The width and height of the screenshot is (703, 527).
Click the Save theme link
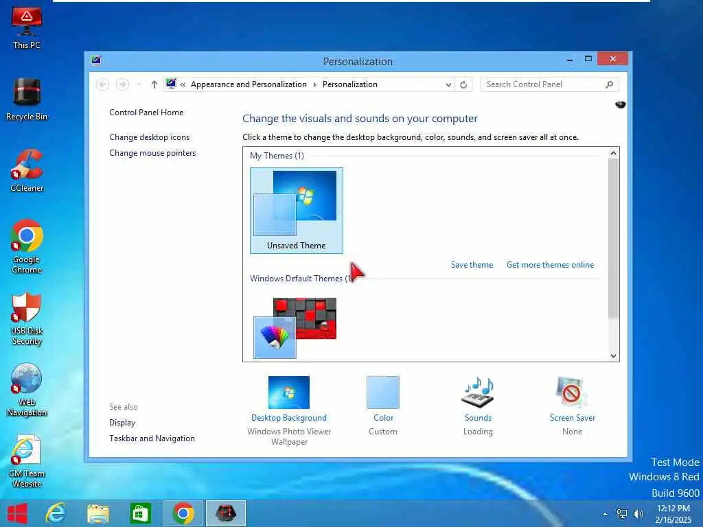[472, 265]
